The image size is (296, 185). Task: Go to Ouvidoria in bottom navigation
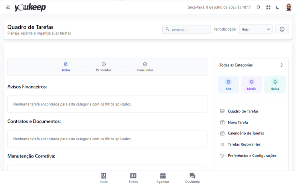192,178
